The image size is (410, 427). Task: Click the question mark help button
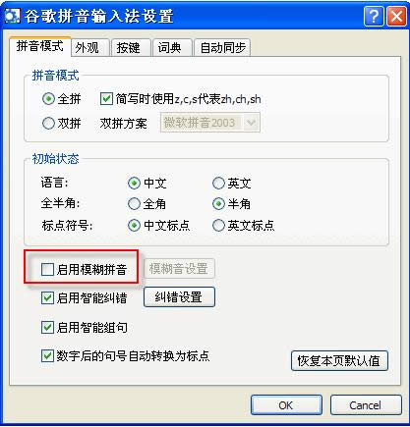(374, 16)
